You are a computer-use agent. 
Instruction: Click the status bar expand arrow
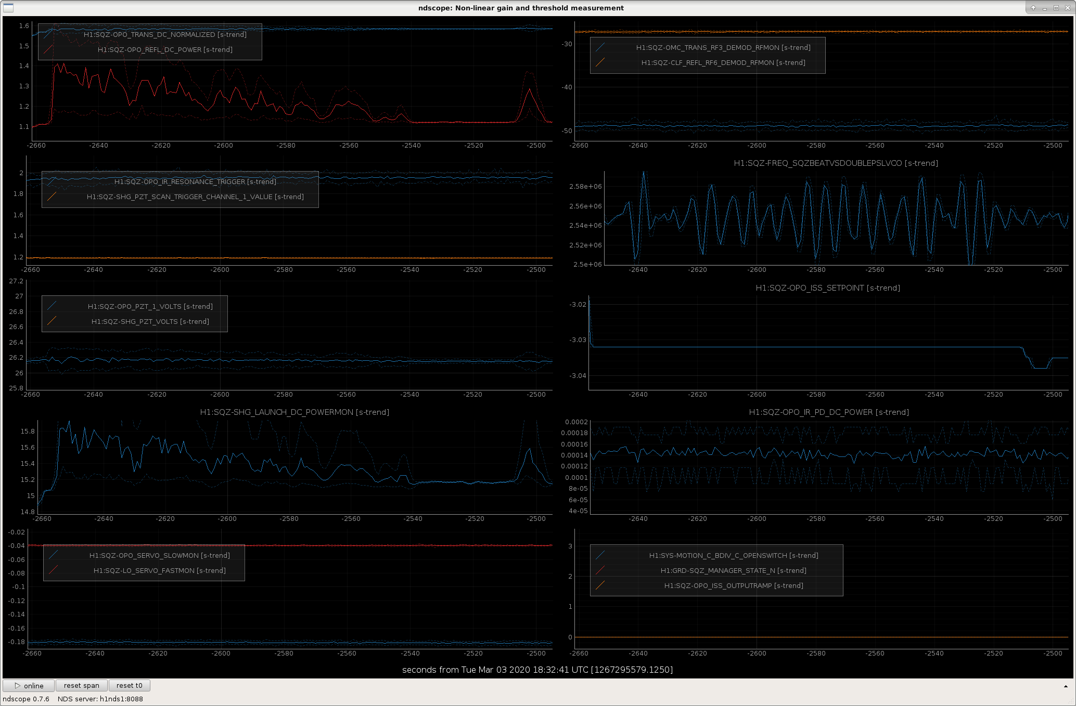click(x=1066, y=686)
